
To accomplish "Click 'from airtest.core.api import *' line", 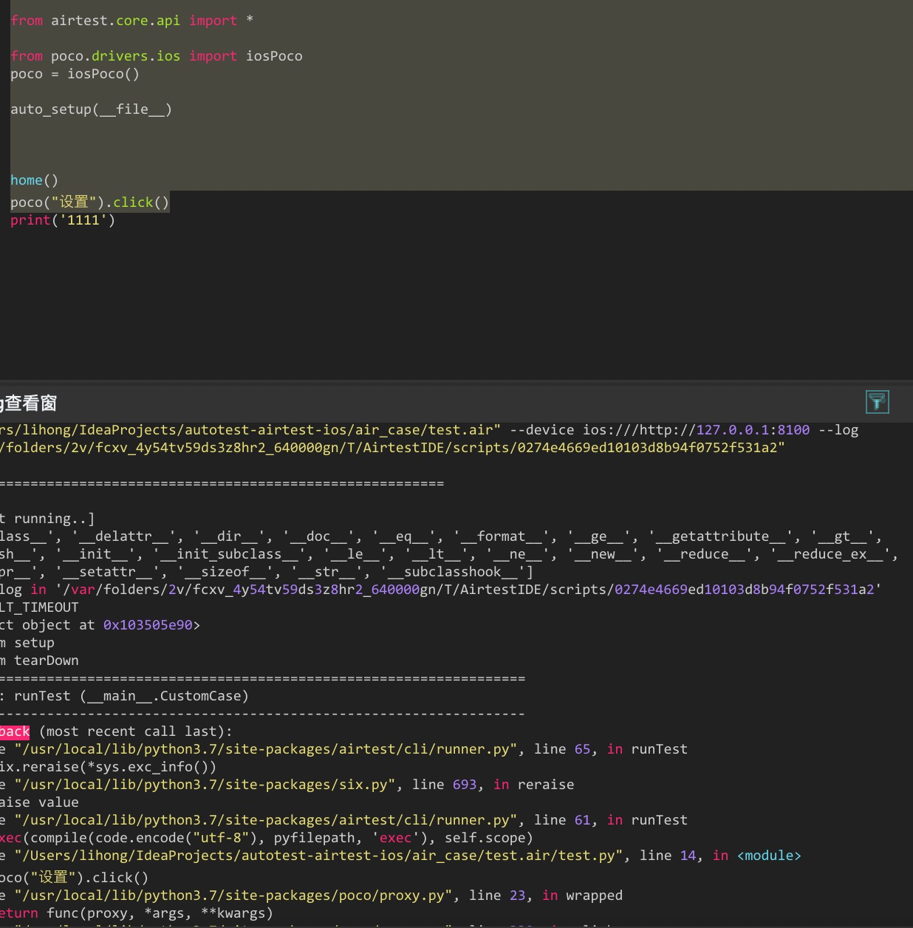I will click(132, 21).
